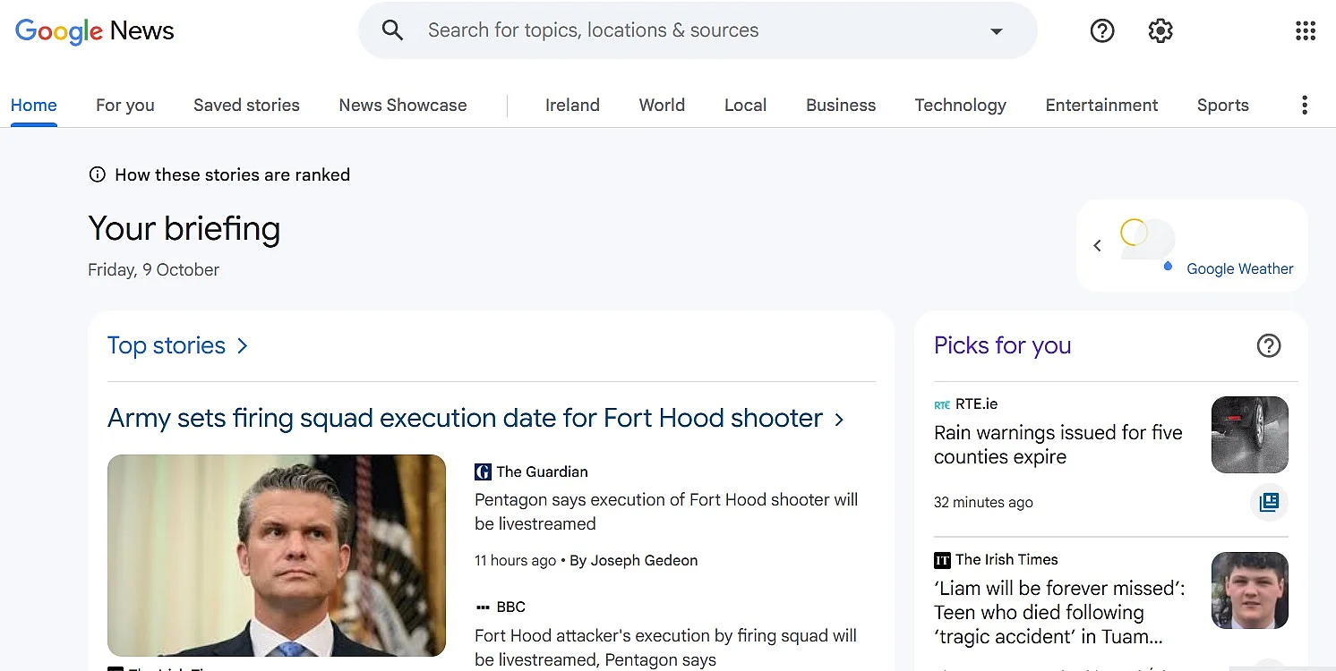Open Army sets firing squad execution headline

coord(465,418)
